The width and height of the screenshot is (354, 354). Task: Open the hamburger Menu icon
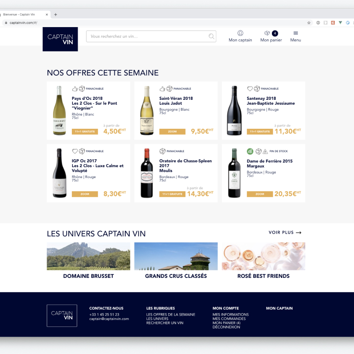295,33
